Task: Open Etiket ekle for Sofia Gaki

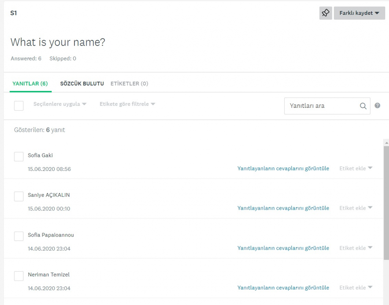Action: click(x=356, y=168)
